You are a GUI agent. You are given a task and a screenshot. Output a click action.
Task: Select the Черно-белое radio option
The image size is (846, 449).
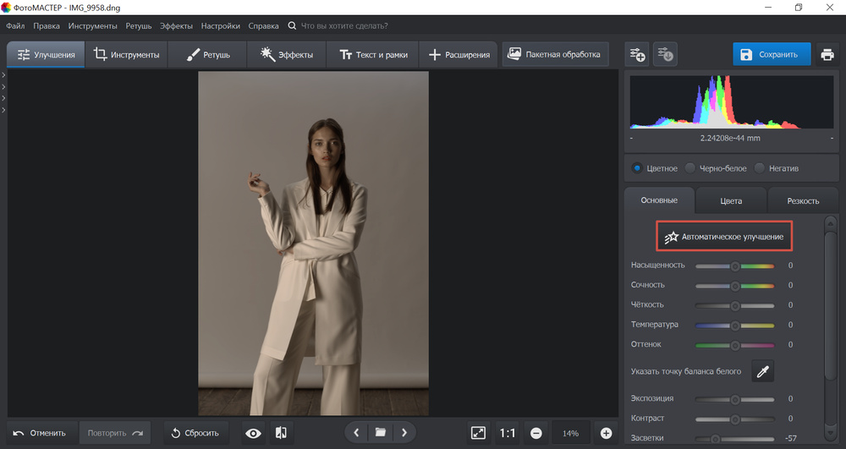(690, 168)
